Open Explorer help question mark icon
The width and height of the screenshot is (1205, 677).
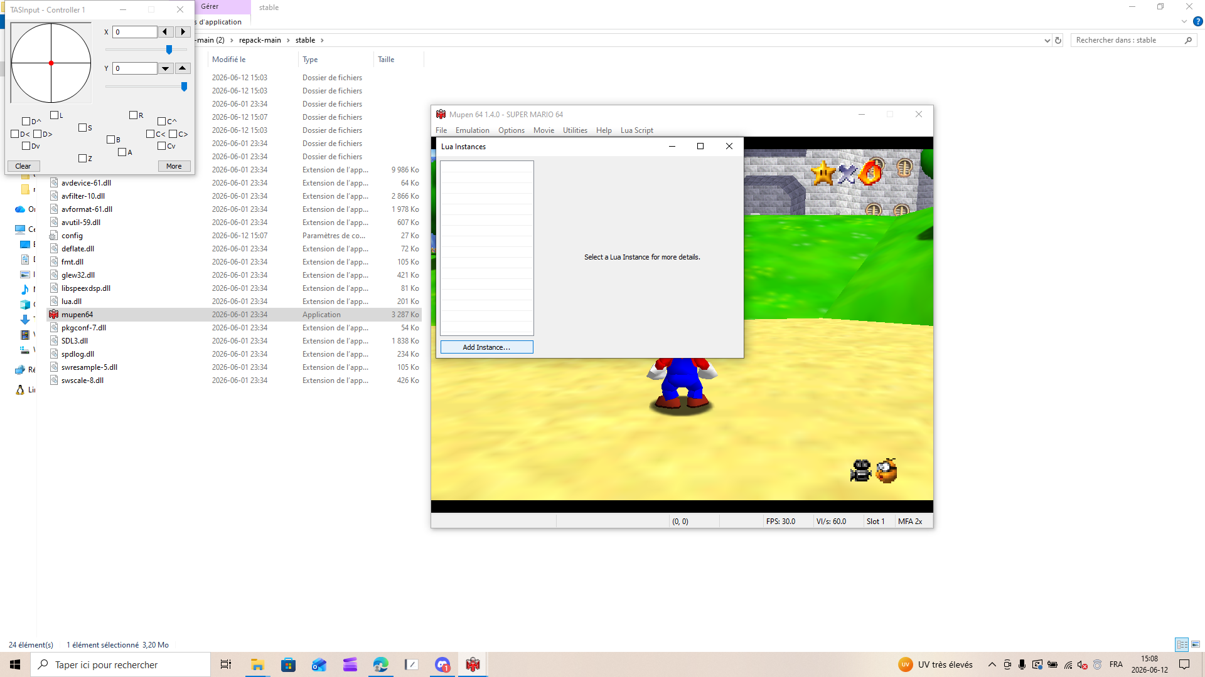[1197, 21]
